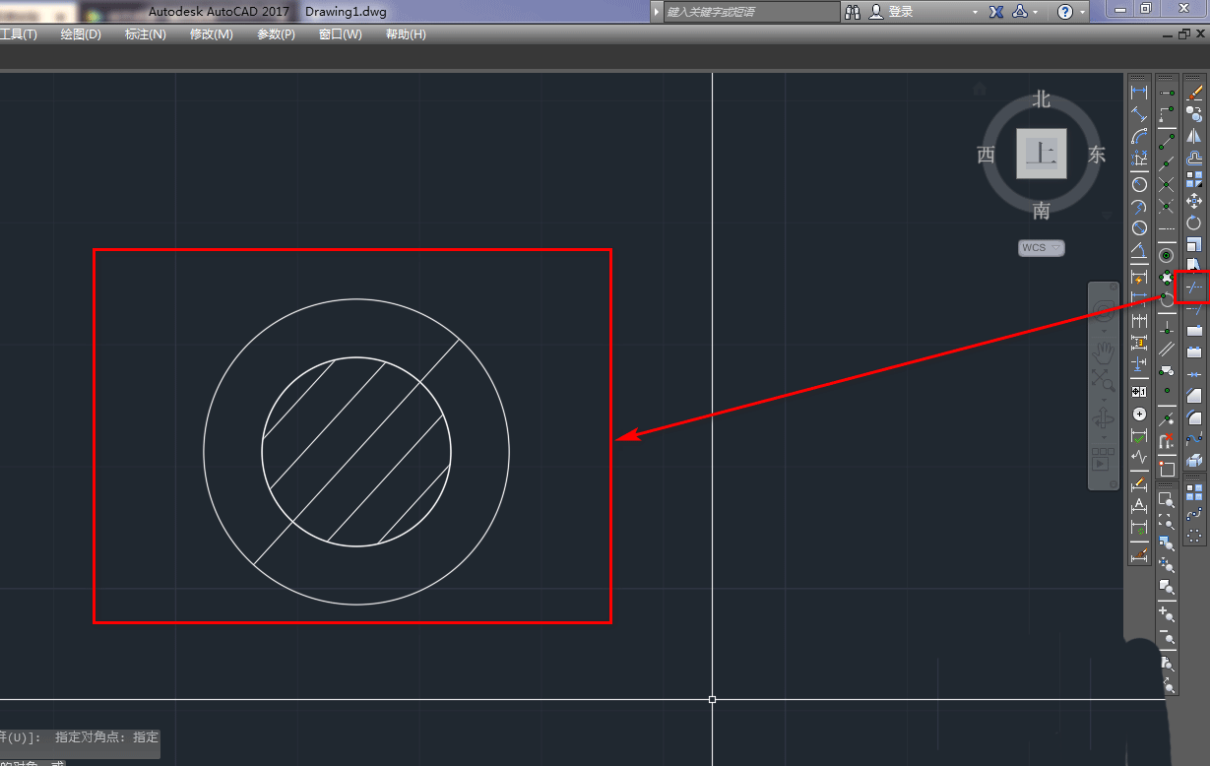The height and width of the screenshot is (766, 1210).
Task: Activate Snap to None
Action: 1167,439
